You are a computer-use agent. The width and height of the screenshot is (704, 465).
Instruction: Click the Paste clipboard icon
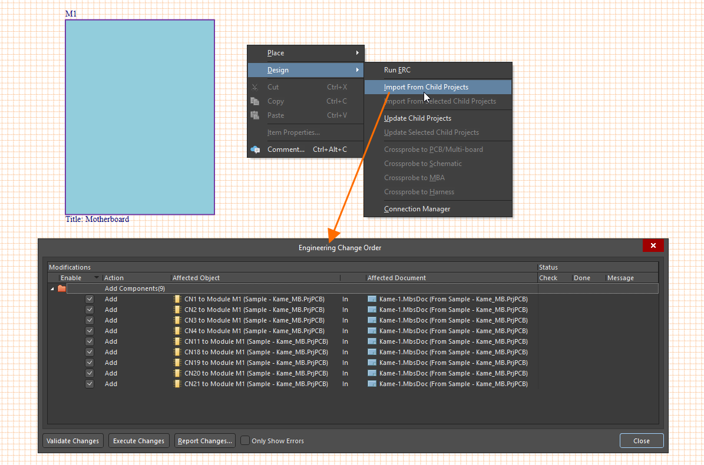[x=255, y=115]
